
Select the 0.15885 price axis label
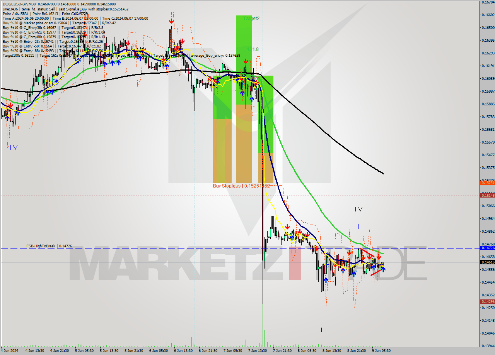click(x=488, y=104)
